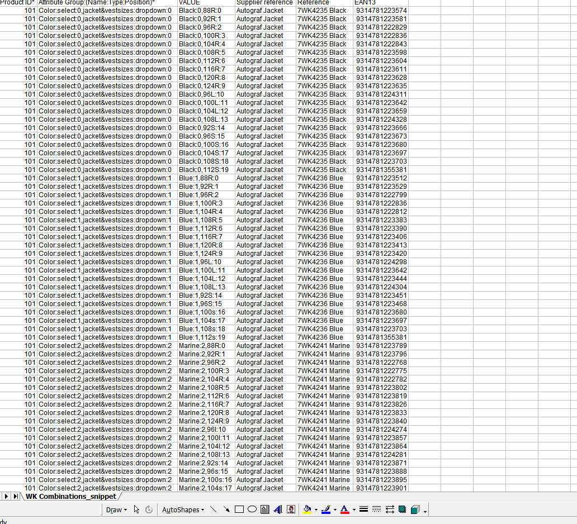This screenshot has width=577, height=524.
Task: Click the last sheet scroll arrow
Action: pyautogui.click(x=16, y=497)
